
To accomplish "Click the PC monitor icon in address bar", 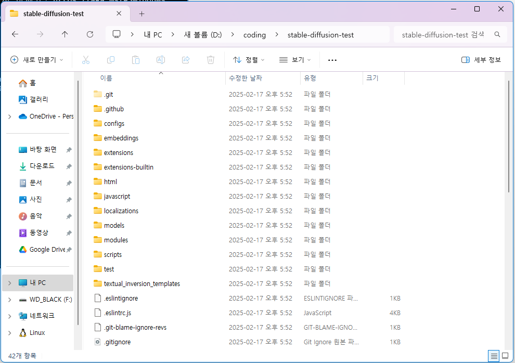I will pyautogui.click(x=117, y=34).
